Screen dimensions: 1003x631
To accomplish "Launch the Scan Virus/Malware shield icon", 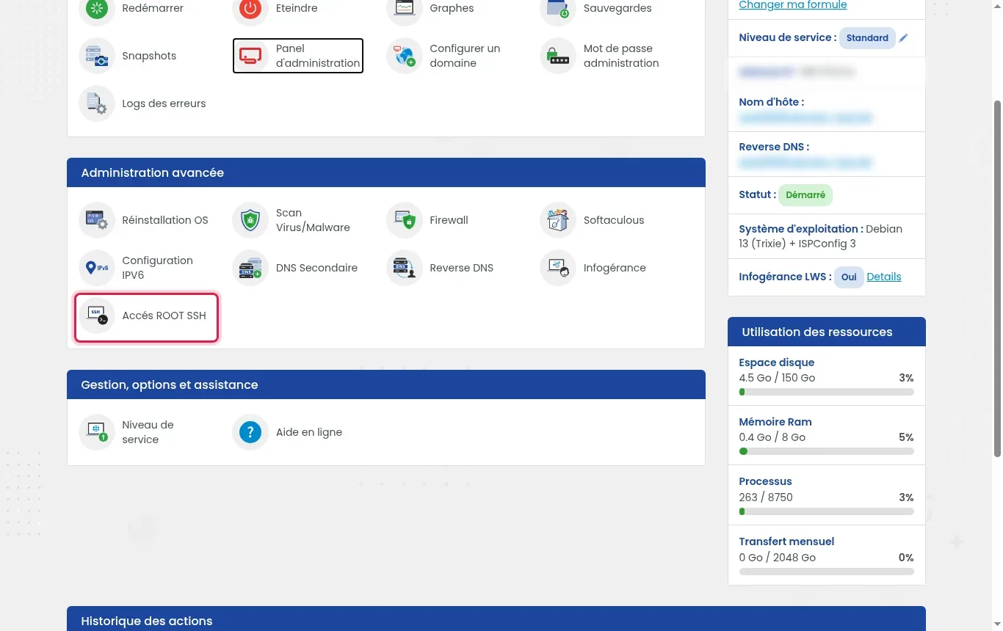I will (x=250, y=220).
